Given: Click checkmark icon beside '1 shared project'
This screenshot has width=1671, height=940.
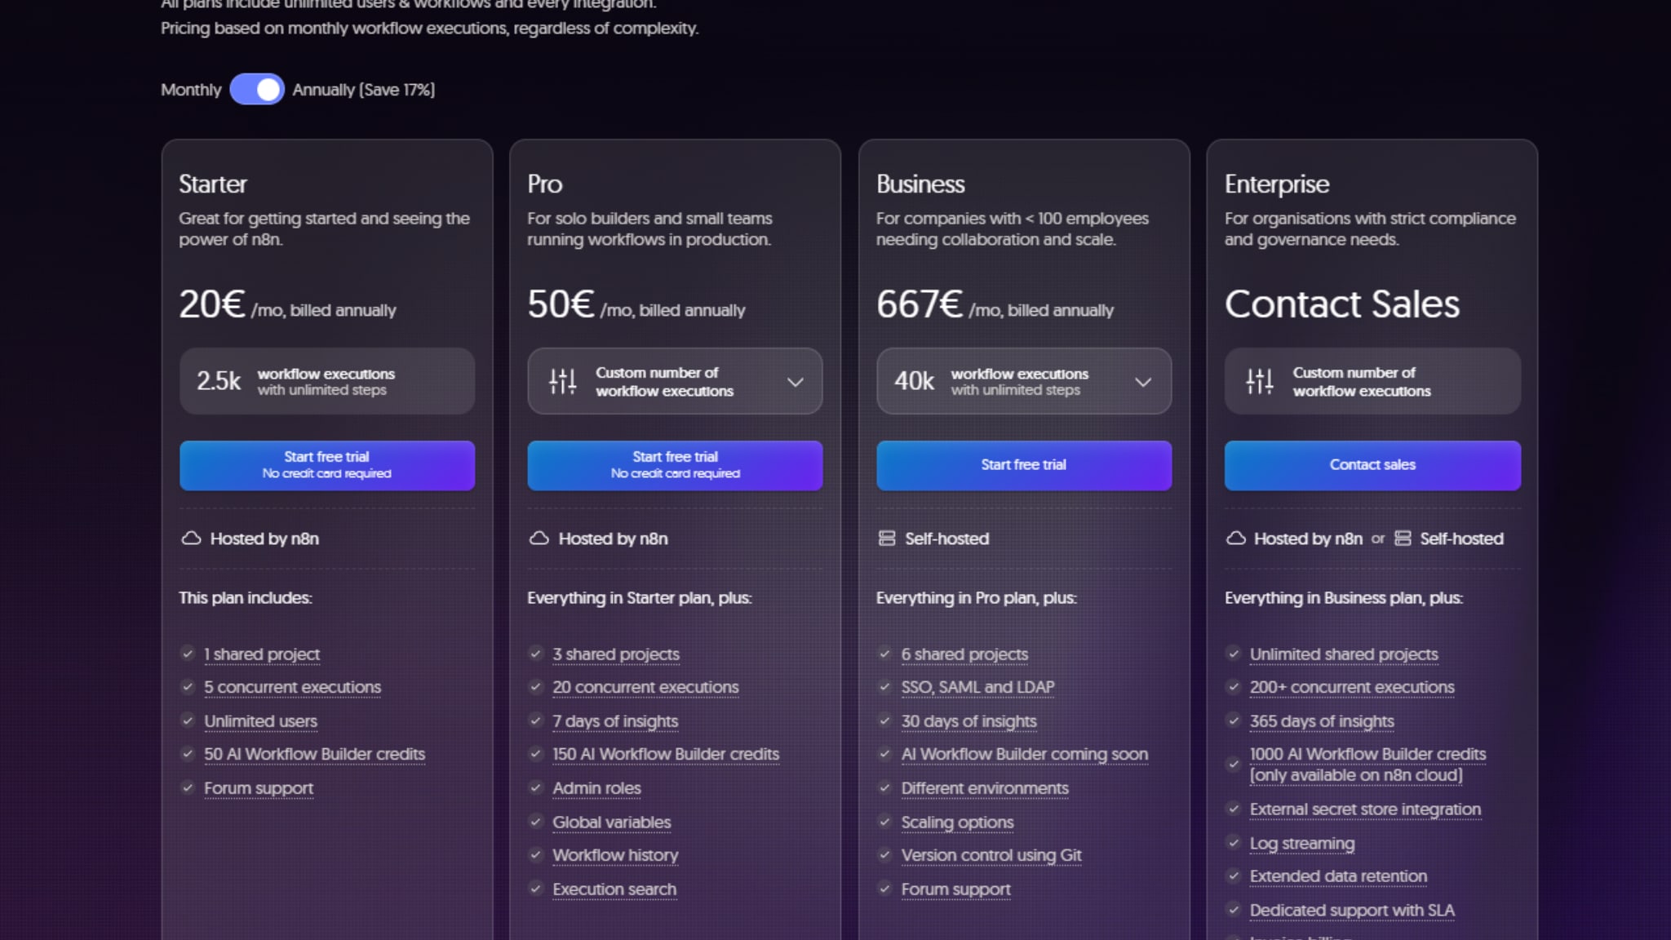Looking at the screenshot, I should 188,654.
